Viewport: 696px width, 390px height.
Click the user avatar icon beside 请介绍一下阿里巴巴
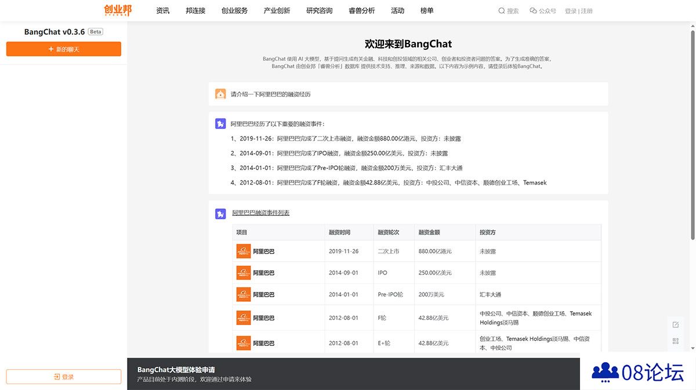pos(220,93)
